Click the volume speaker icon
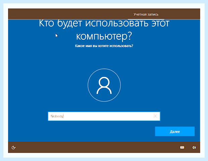 coord(194,148)
